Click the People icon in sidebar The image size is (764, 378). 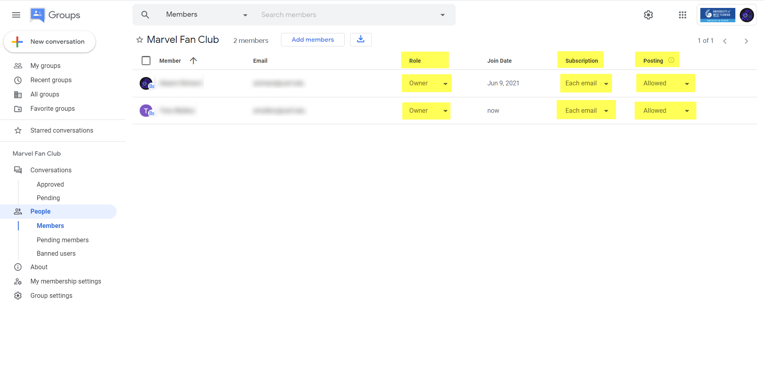coord(18,212)
